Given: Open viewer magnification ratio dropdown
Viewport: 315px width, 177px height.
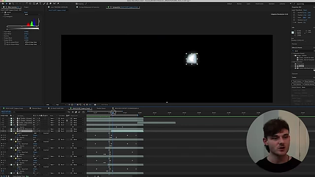Looking at the screenshot, I should [50, 105].
